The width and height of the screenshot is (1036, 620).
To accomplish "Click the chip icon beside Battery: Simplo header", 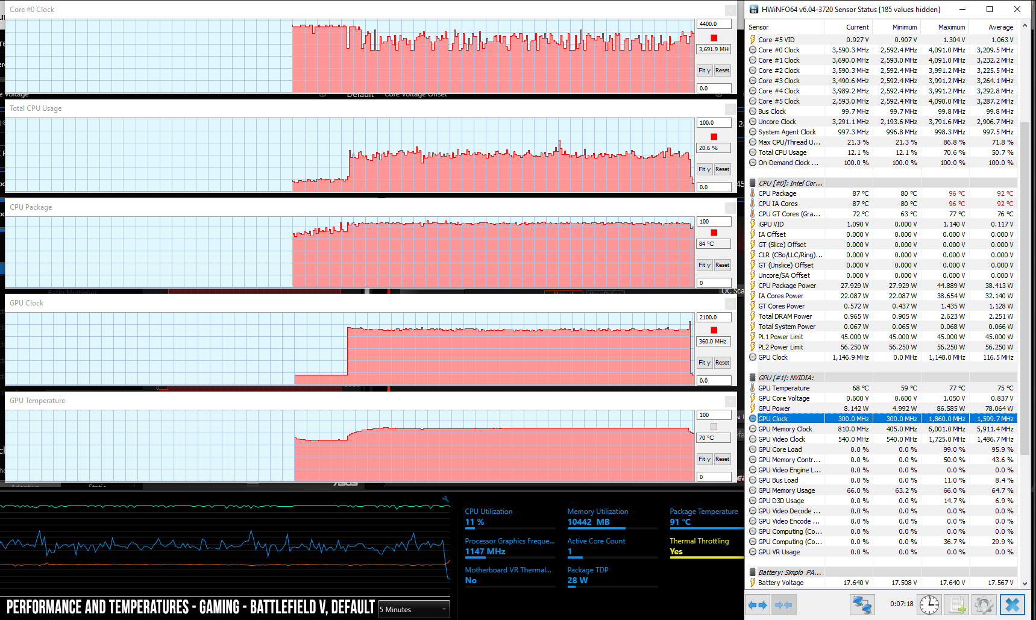I will (x=753, y=572).
